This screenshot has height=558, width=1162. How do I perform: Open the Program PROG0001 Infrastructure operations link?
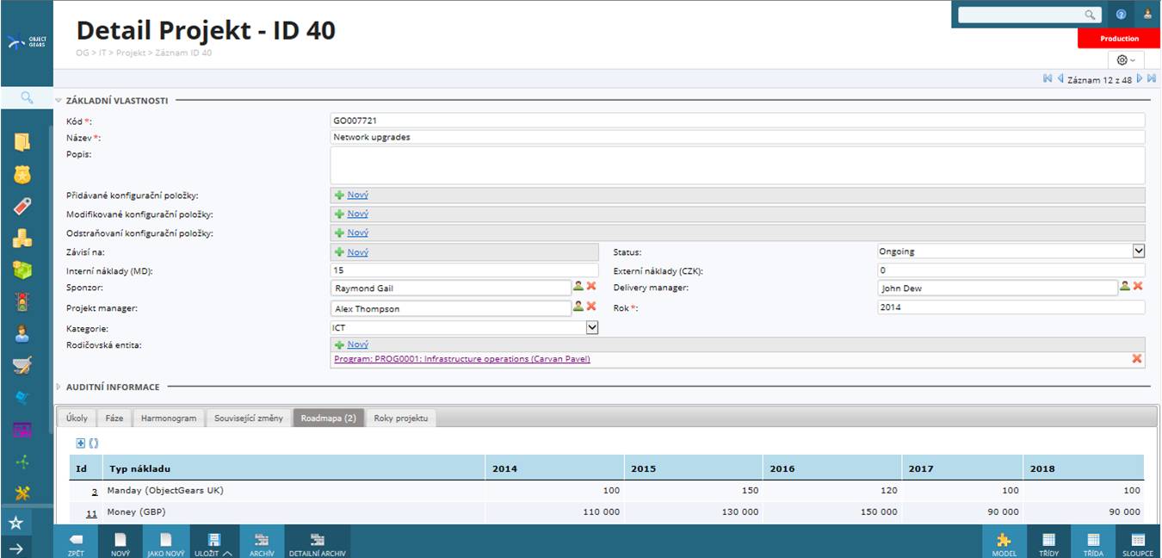[461, 359]
